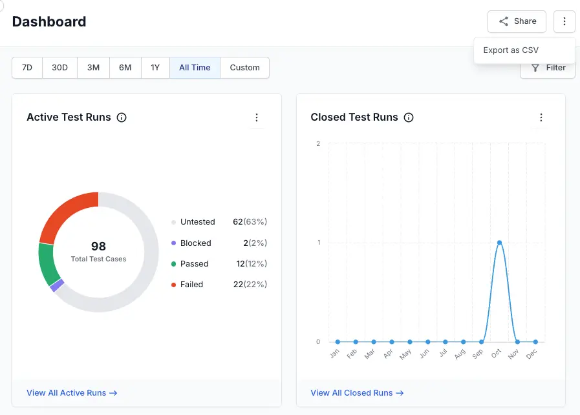Image resolution: width=580 pixels, height=415 pixels.
Task: Click the Share button
Action: tap(517, 21)
